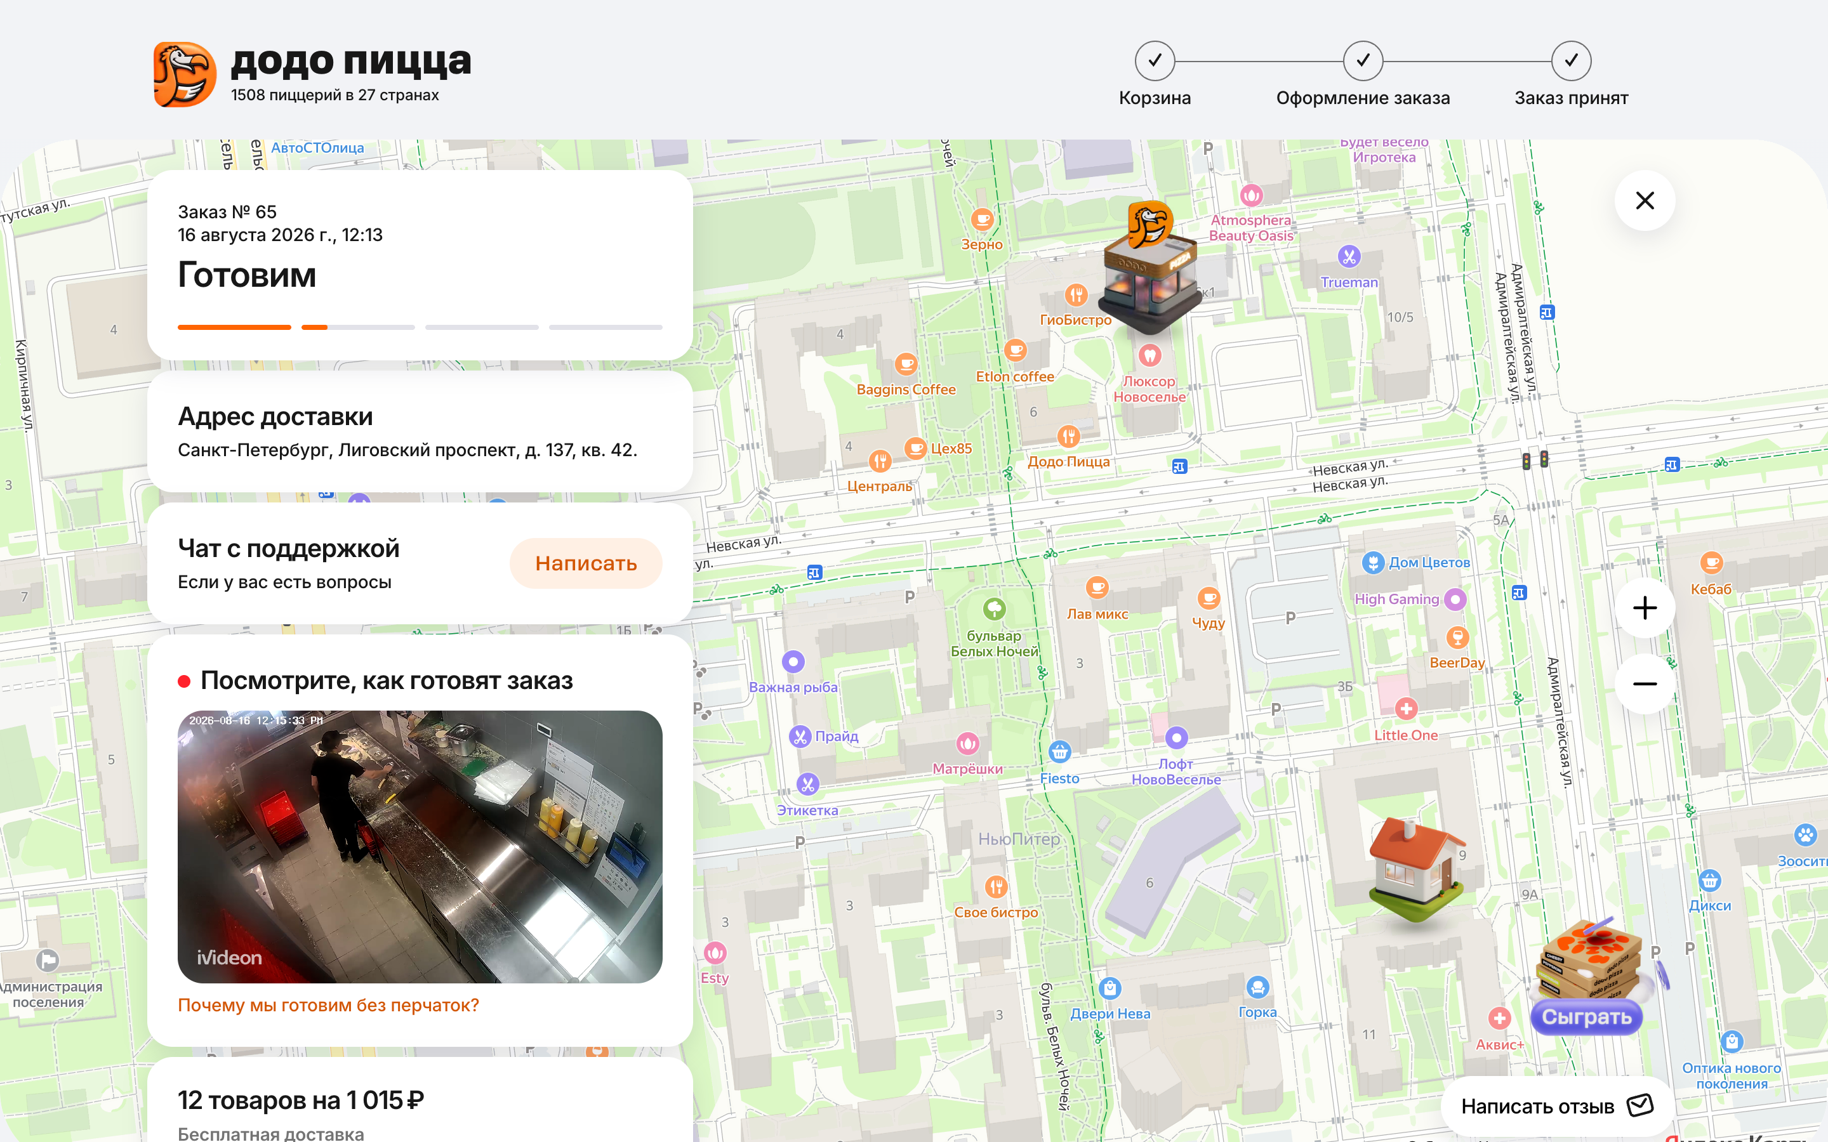
Task: Click the Написать support chat button
Action: coord(585,563)
